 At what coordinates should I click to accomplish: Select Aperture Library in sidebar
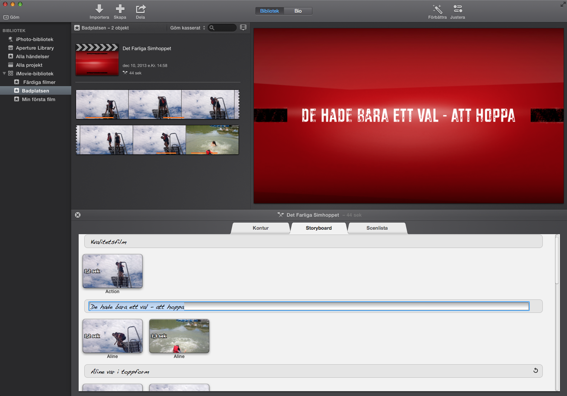(35, 48)
